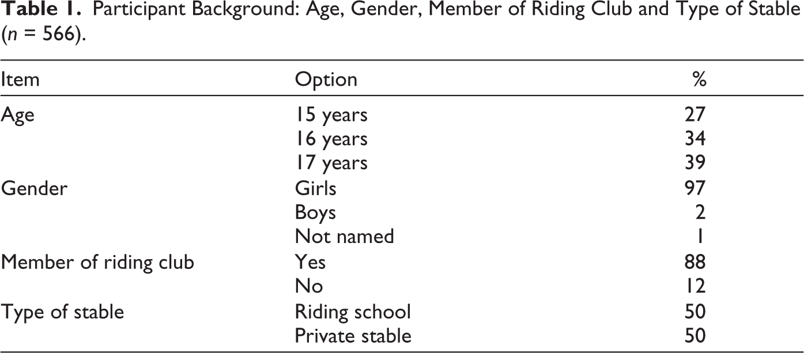The height and width of the screenshot is (353, 804).
Task: Select the Not named option cell
Action: point(344,236)
